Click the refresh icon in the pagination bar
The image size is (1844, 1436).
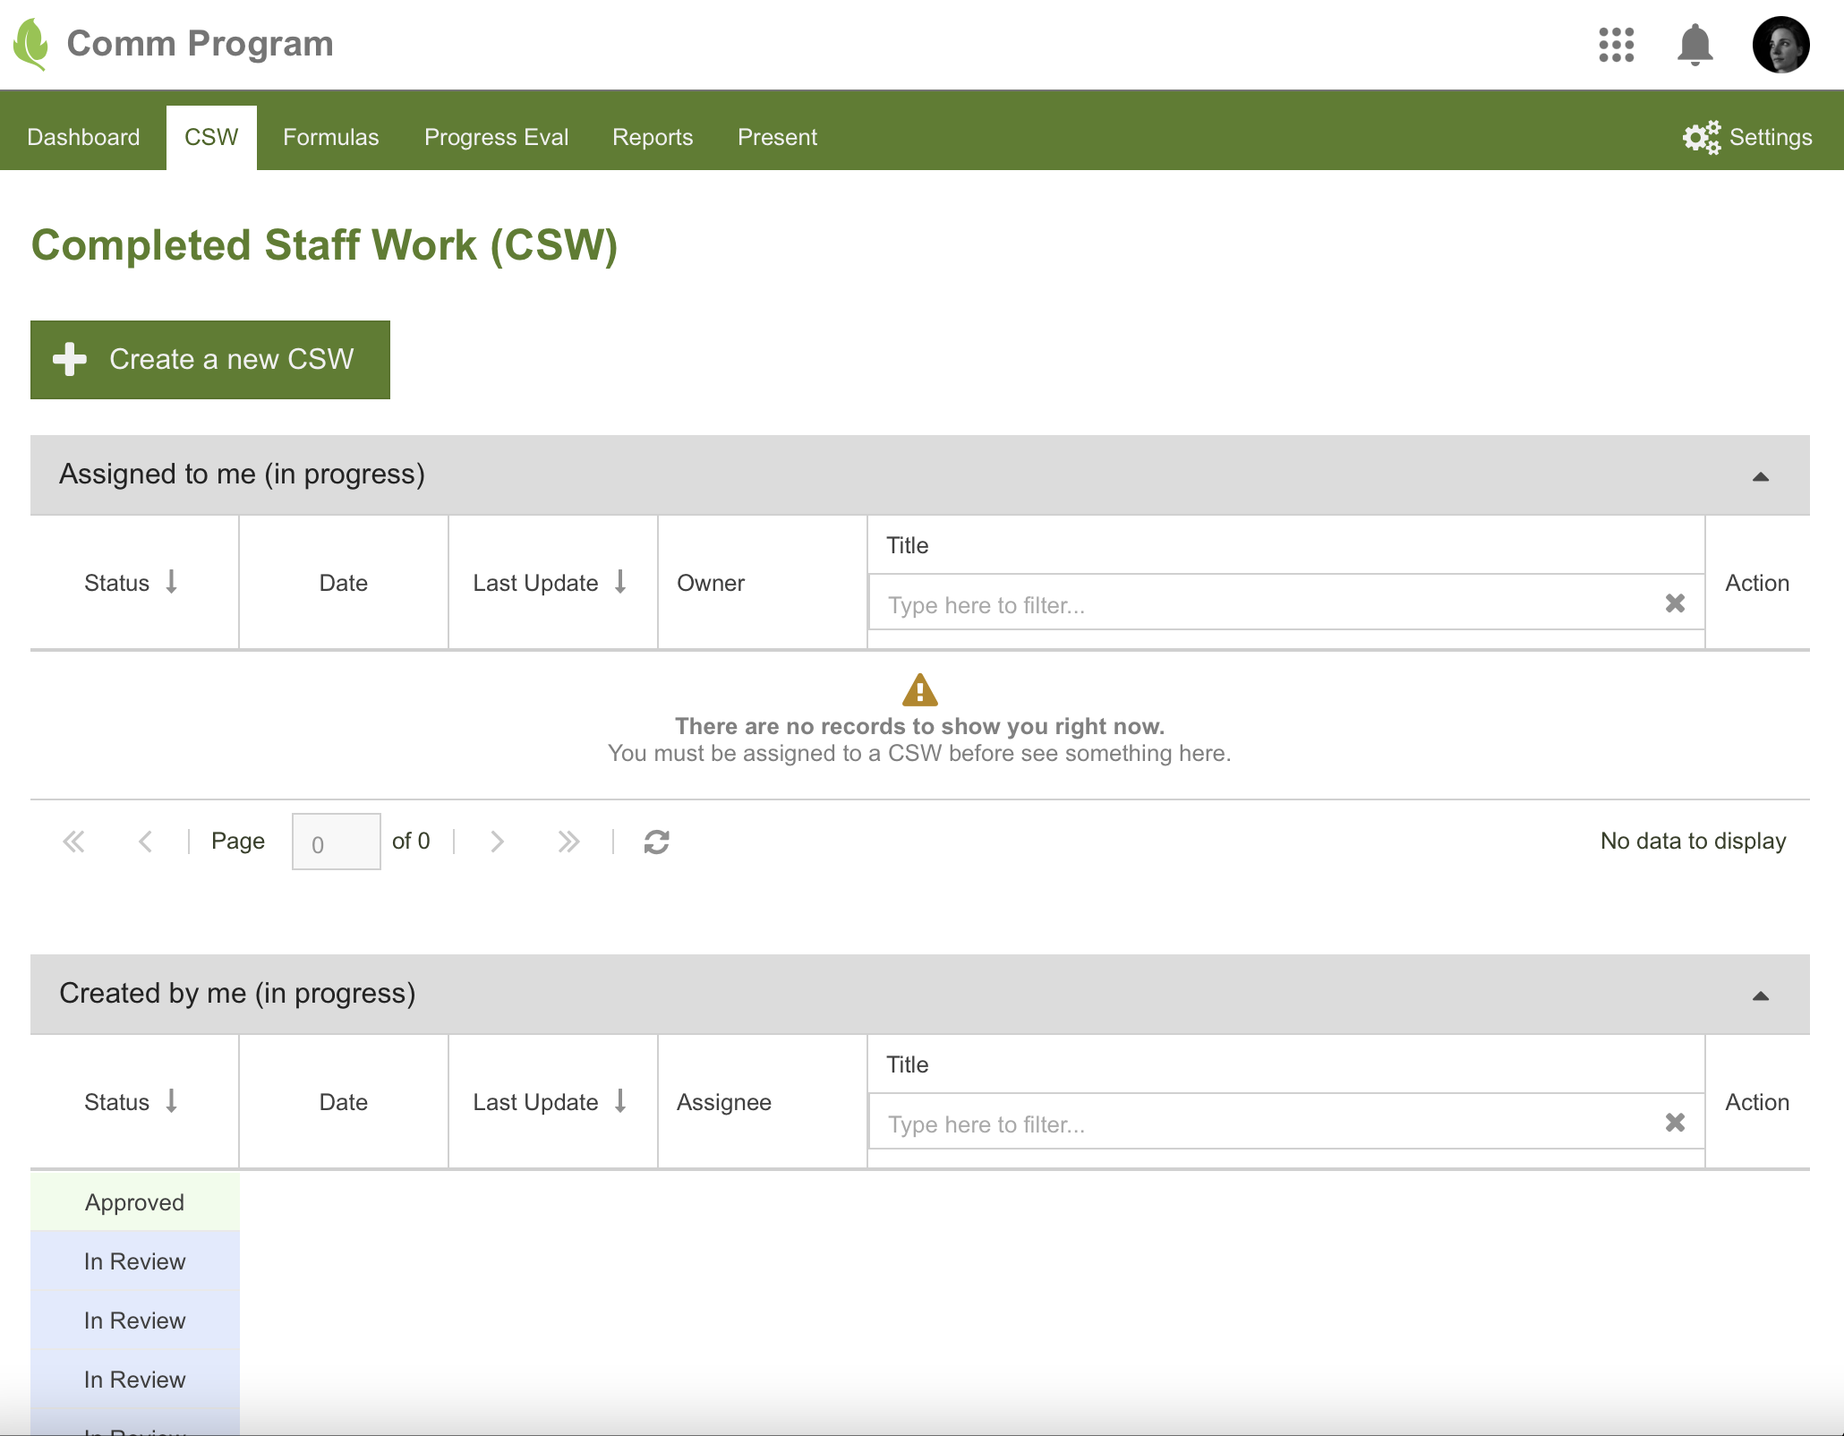pyautogui.click(x=656, y=842)
